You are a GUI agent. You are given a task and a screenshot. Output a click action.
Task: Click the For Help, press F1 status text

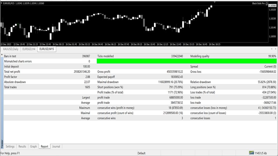pyautogui.click(x=10, y=153)
